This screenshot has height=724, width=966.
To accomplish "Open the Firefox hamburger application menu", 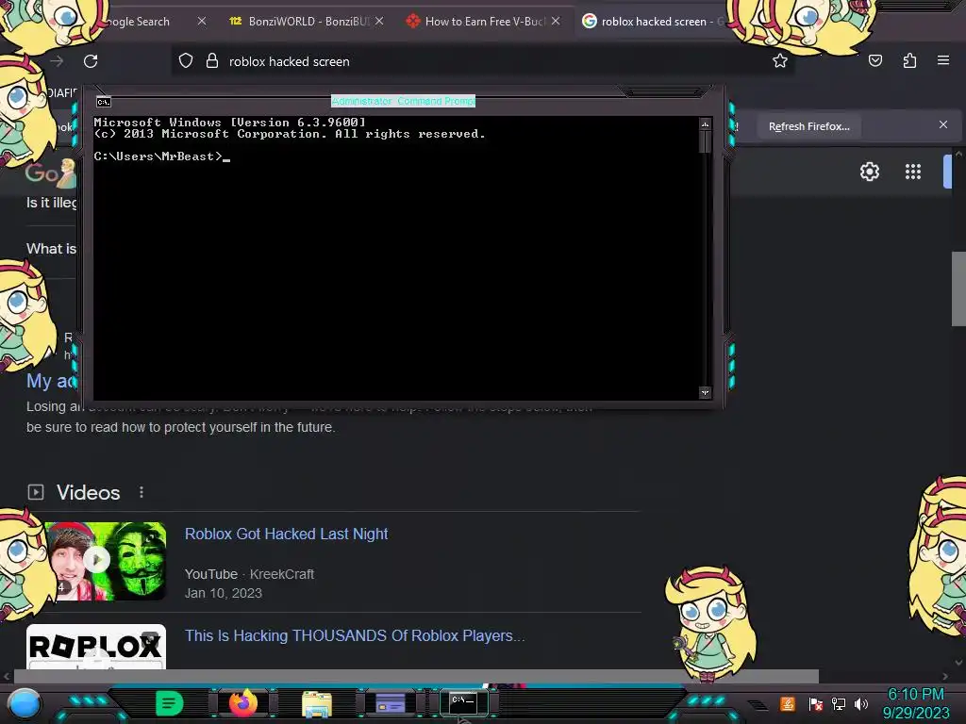I will [943, 60].
